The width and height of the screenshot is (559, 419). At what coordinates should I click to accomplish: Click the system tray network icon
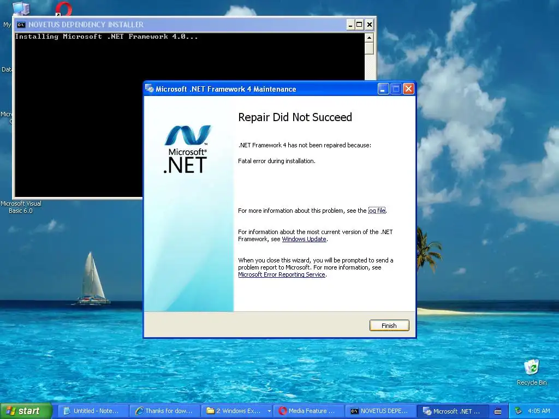(x=518, y=411)
